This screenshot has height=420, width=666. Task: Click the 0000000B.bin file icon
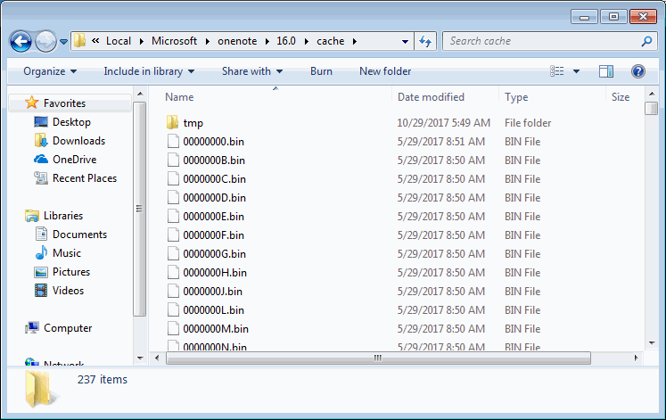(173, 161)
